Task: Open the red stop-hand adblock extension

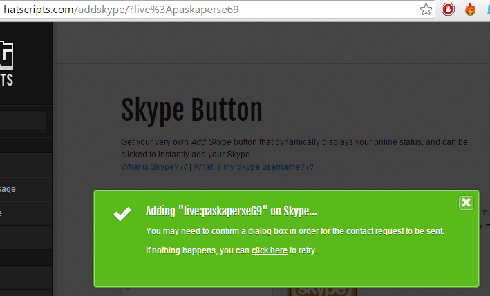Action: (448, 10)
